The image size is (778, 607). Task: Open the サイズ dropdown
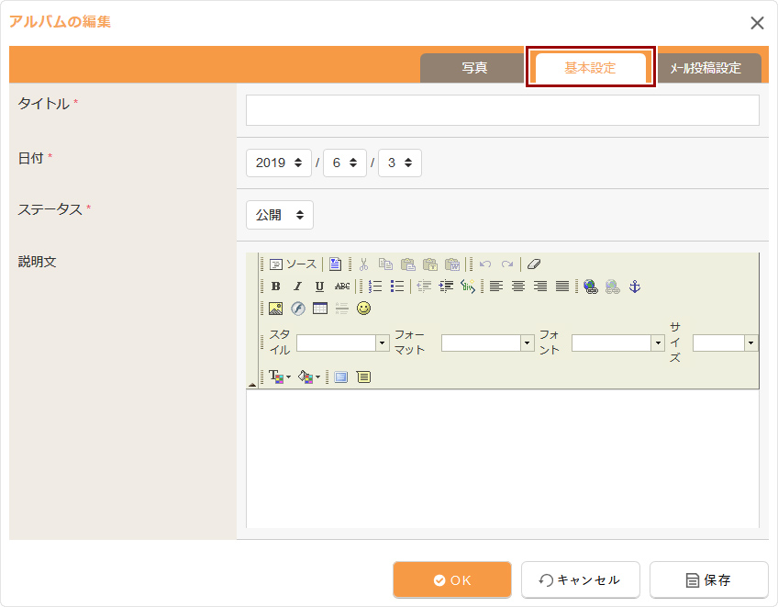point(725,343)
